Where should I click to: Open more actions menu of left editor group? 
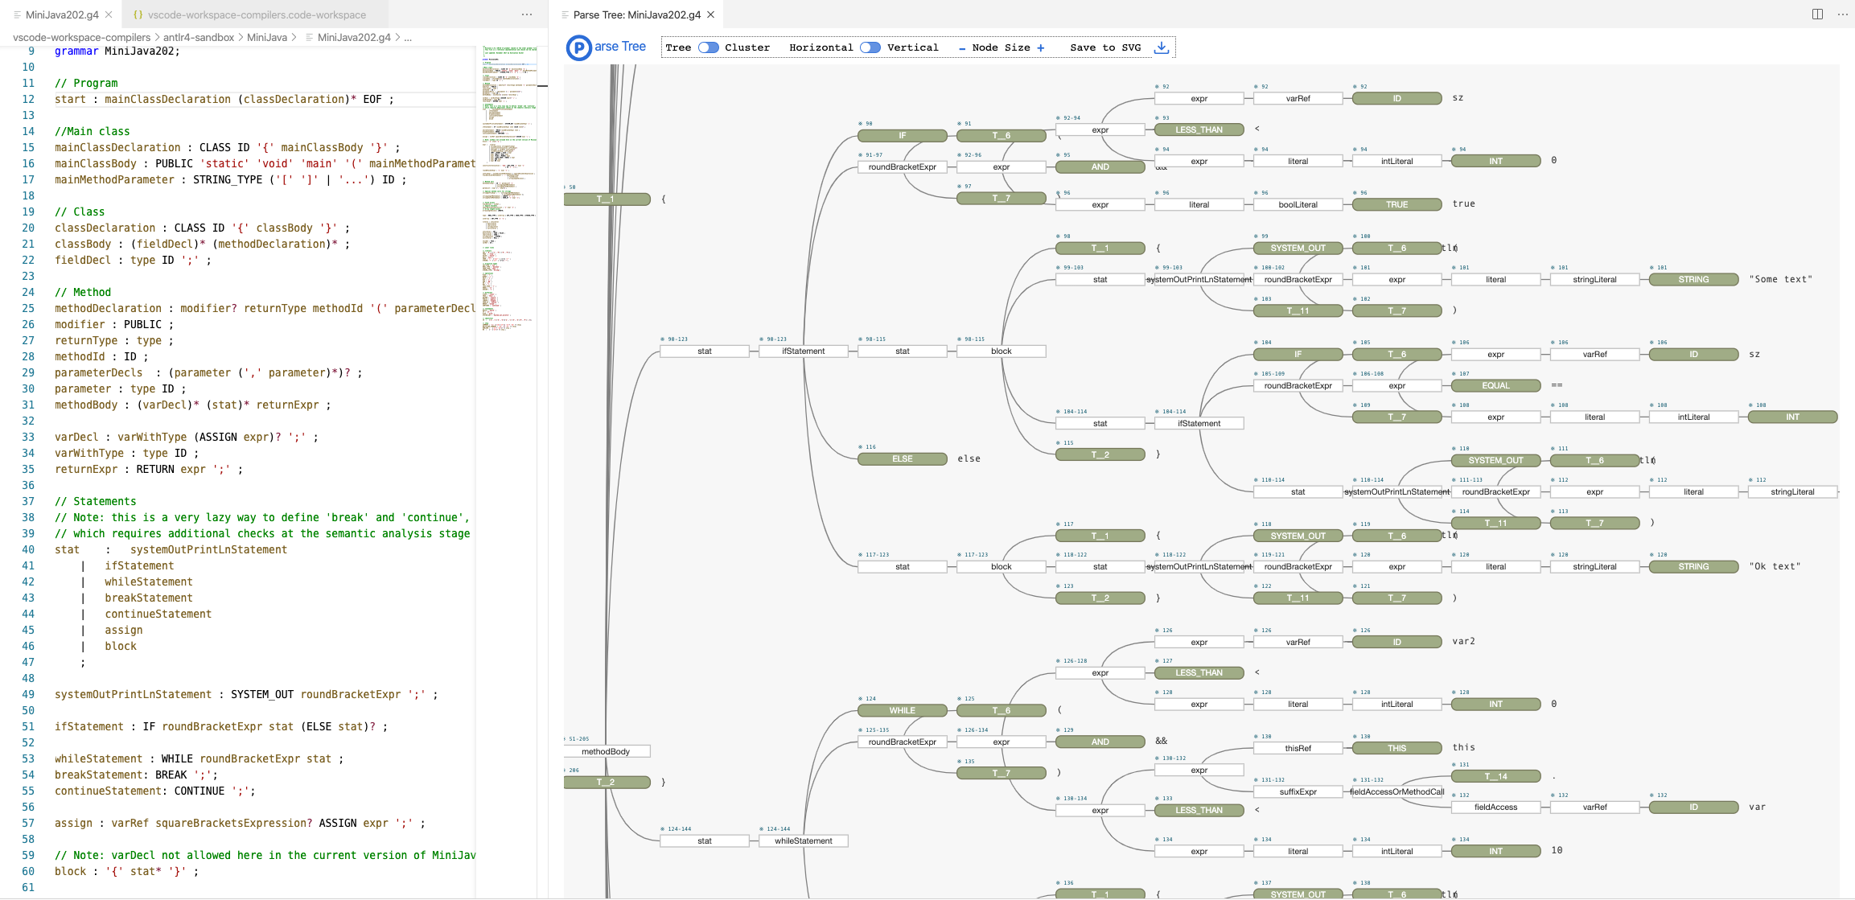click(x=527, y=14)
